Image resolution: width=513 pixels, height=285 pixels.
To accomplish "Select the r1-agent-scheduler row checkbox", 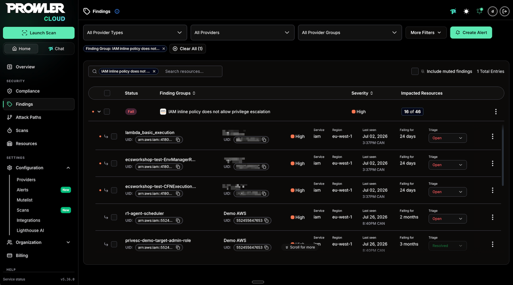I will 114,217.
